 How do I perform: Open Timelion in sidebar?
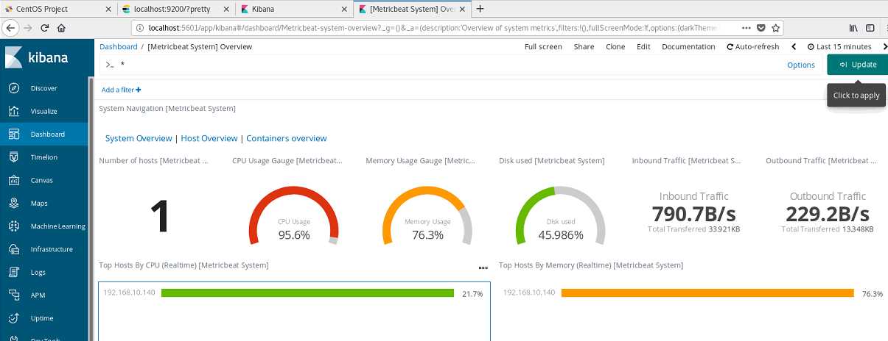(44, 157)
